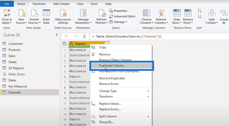
Task: Click the Close & Apply icon
Action: pyautogui.click(x=7, y=13)
